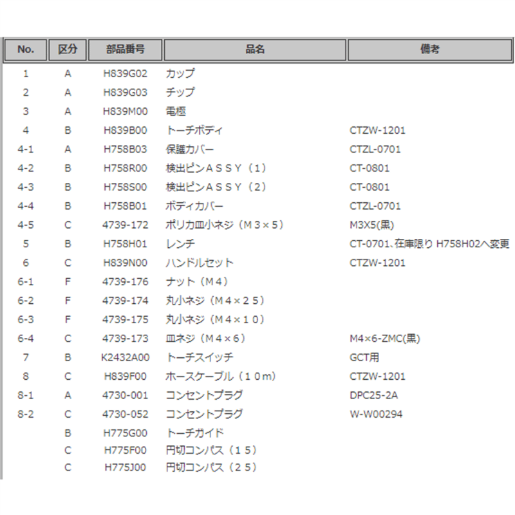Click the 備考 column header

[x=429, y=49]
